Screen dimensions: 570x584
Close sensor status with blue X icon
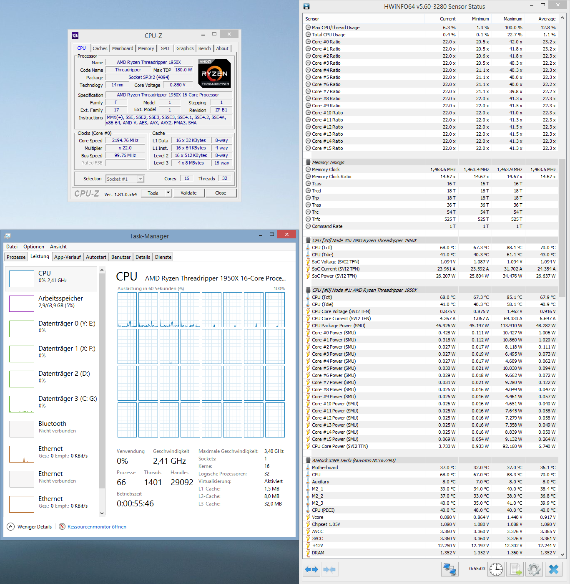(x=554, y=569)
